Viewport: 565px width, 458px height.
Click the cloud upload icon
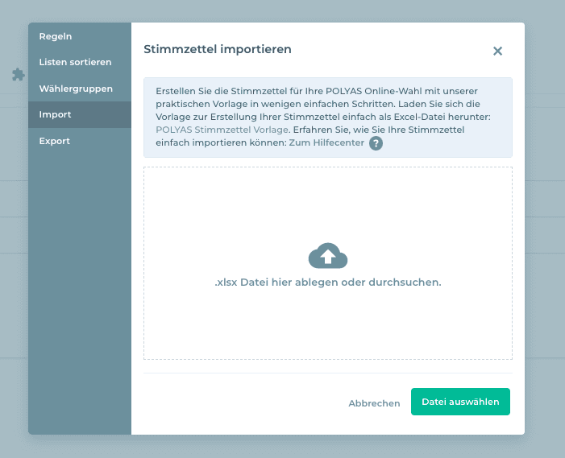point(327,256)
